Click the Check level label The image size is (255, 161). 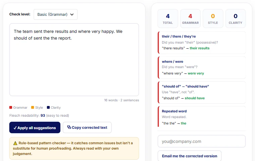[x=20, y=14]
